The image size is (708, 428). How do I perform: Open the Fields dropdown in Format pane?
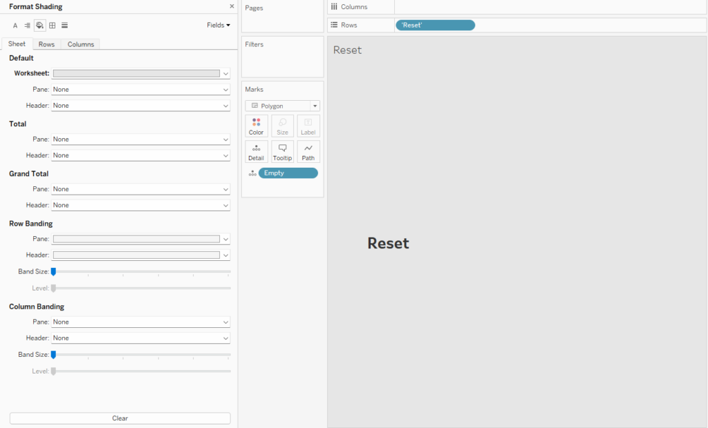(218, 25)
